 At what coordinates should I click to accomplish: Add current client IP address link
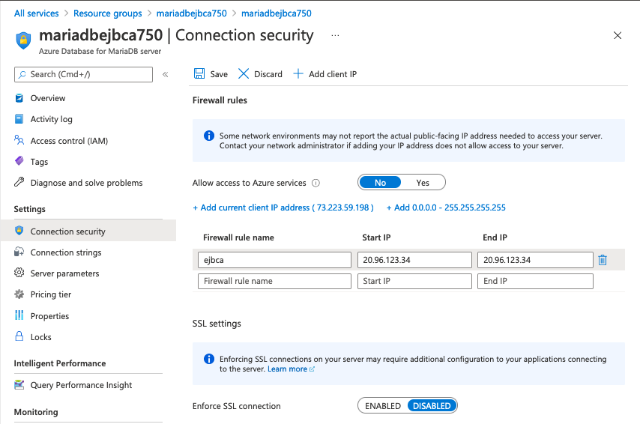pyautogui.click(x=283, y=208)
